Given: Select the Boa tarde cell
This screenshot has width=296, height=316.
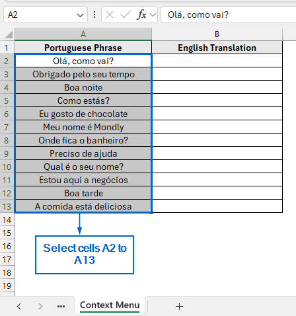Looking at the screenshot, I should coord(83,193).
